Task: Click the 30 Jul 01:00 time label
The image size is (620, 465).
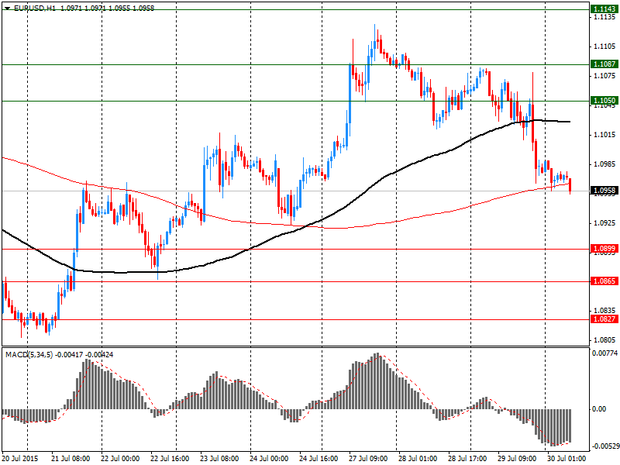Action: (x=567, y=459)
